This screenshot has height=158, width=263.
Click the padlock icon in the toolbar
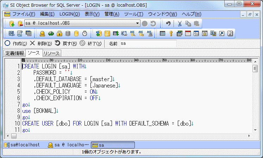point(60,34)
